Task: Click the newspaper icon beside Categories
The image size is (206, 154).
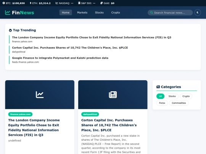Action: pyautogui.click(x=158, y=87)
